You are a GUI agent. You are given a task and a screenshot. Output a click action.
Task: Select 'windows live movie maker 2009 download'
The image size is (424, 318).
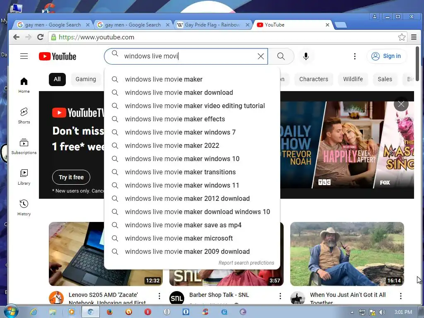tap(192, 251)
